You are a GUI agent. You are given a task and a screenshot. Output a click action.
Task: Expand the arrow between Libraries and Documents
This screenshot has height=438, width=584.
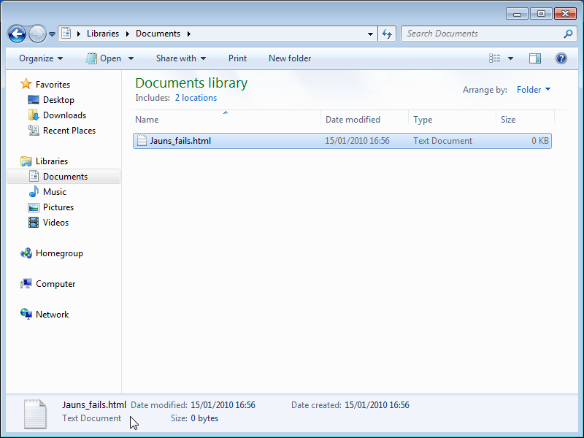tap(127, 34)
